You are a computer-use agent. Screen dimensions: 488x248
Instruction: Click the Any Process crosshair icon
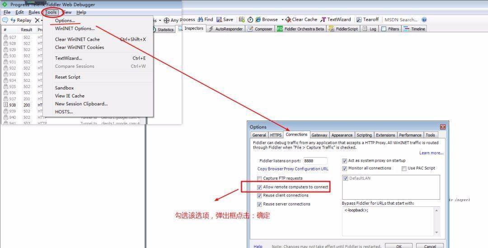pyautogui.click(x=166, y=20)
